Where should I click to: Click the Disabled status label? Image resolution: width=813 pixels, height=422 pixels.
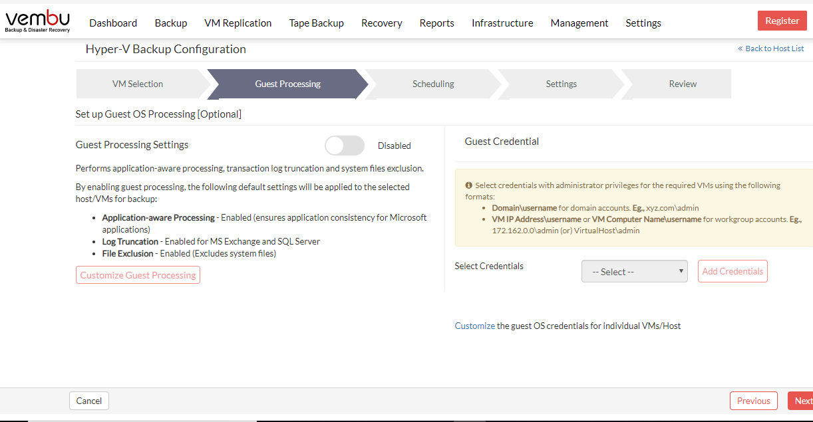[x=395, y=146]
